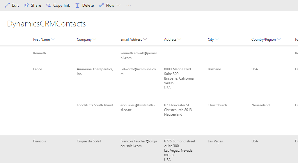This screenshot has height=163, width=298.
Task: Click the Flow icon in toolbar
Action: click(101, 5)
